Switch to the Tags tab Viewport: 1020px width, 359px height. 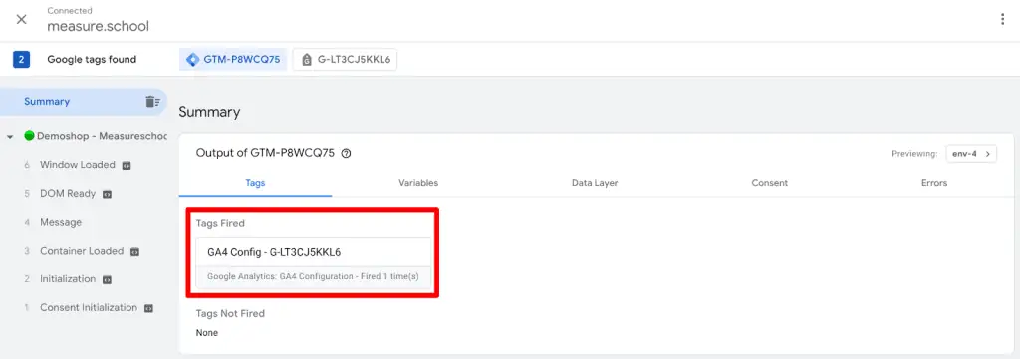[255, 183]
